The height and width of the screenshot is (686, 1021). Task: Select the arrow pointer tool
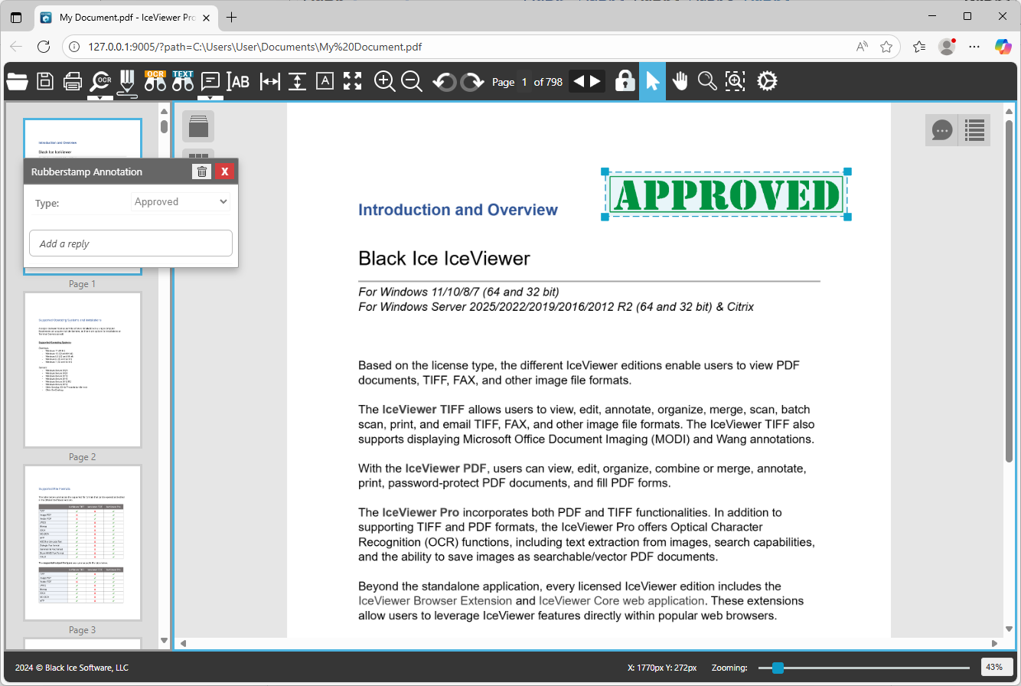(x=652, y=81)
